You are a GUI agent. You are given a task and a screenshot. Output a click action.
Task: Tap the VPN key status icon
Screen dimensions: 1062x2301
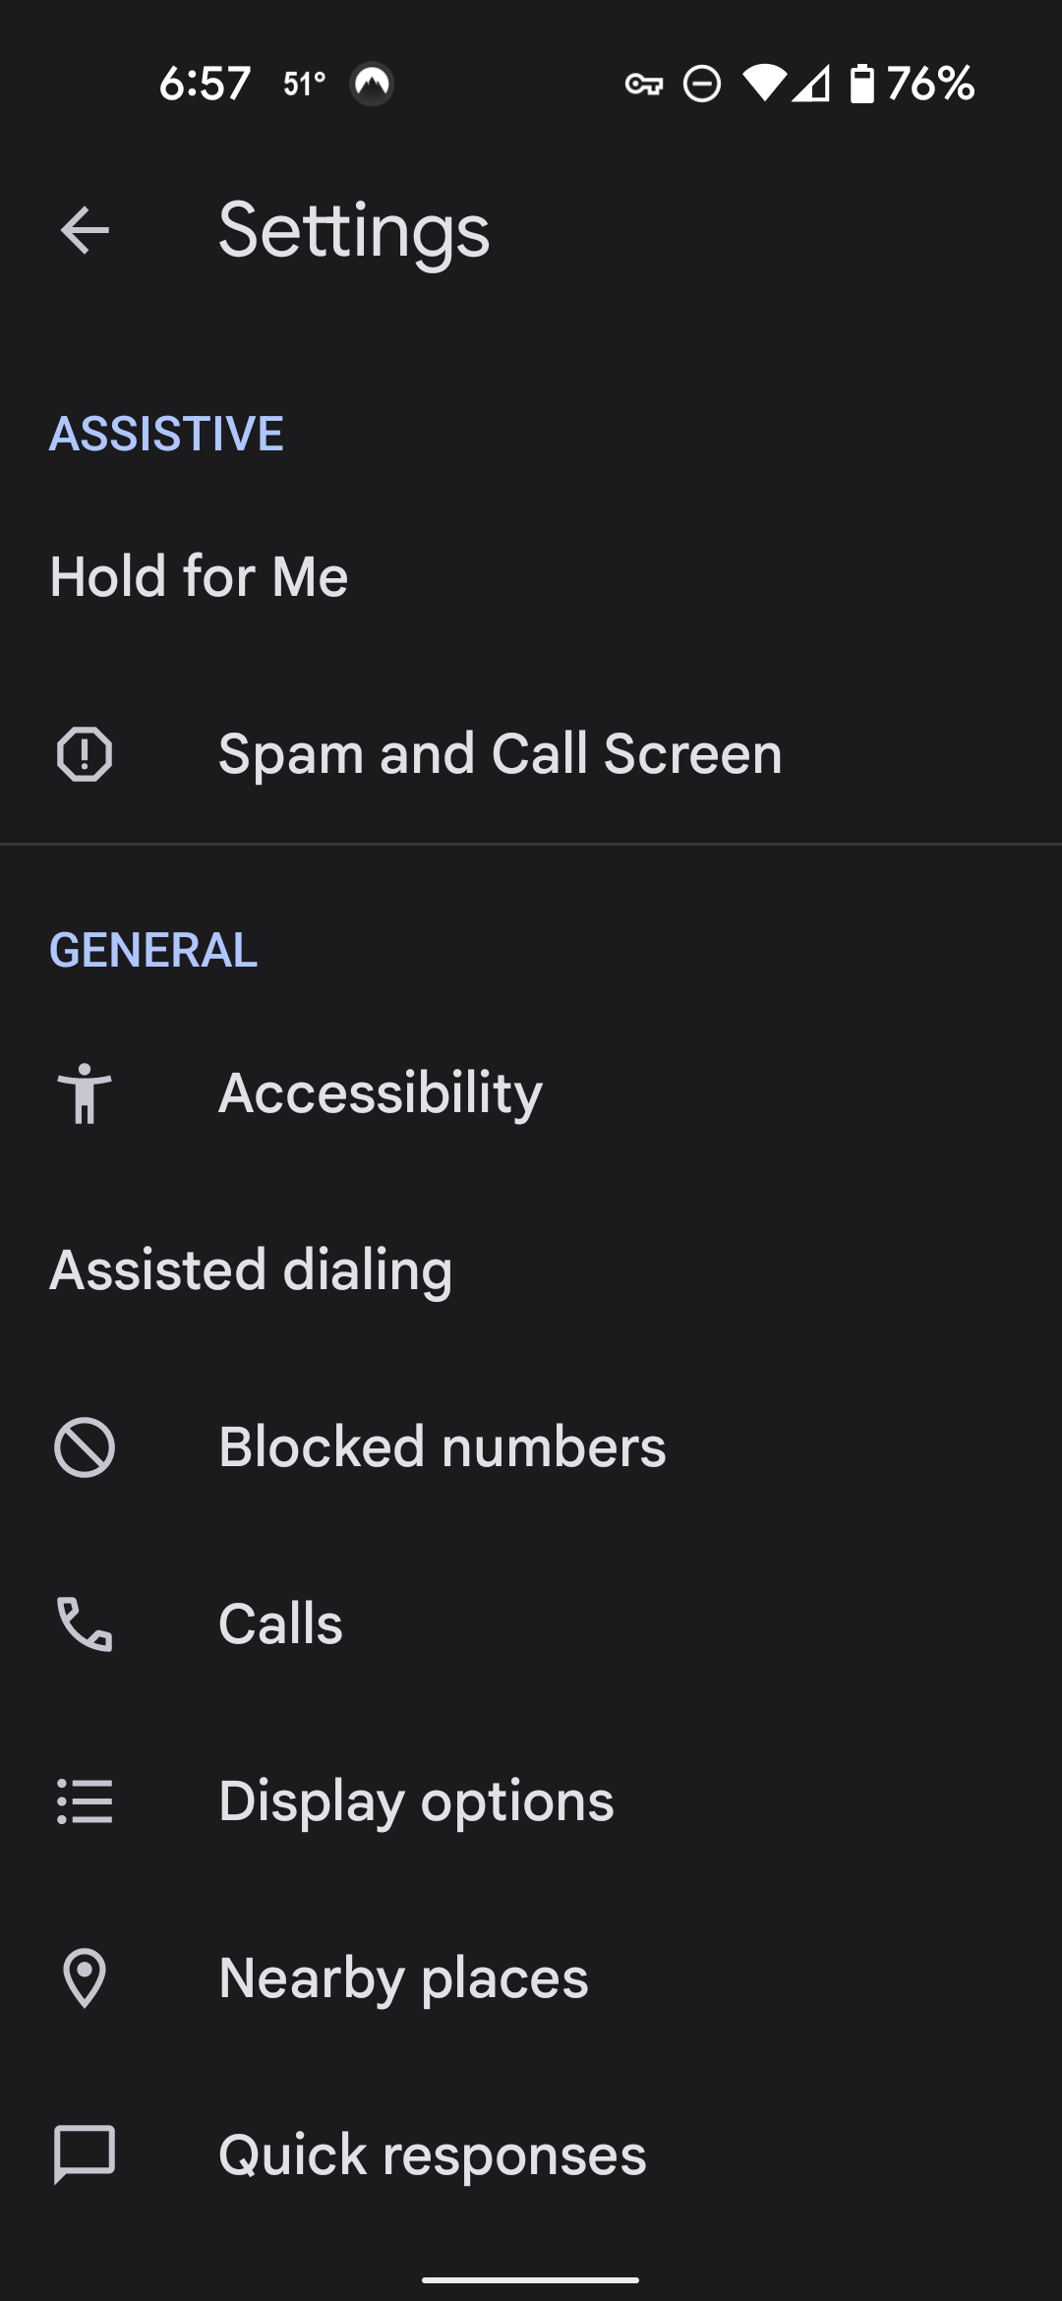[644, 85]
